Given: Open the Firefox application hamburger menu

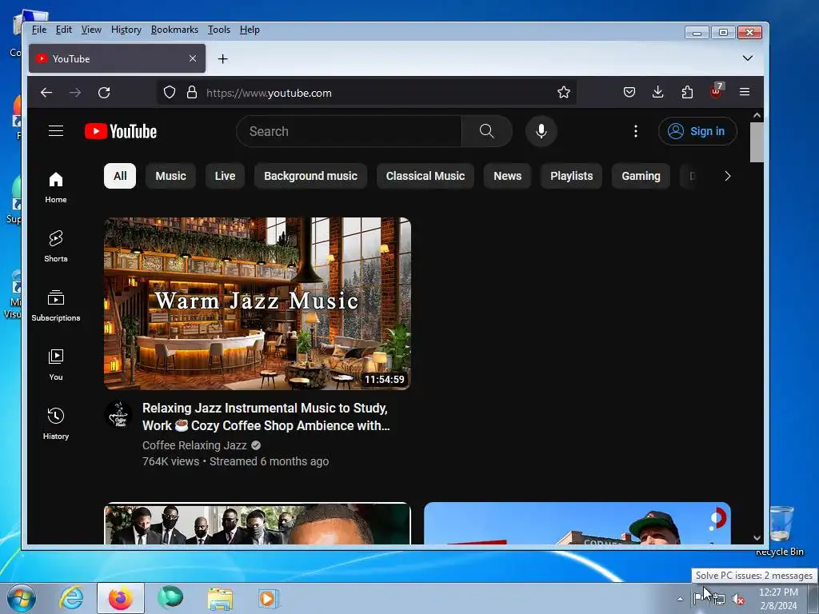Looking at the screenshot, I should [x=745, y=93].
